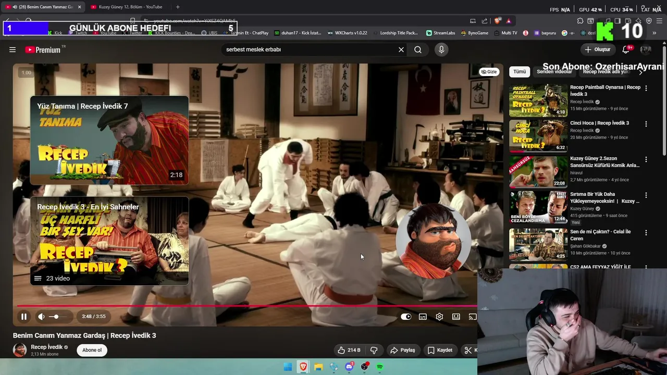Subscribe using the Abone ol button
This screenshot has height=375, width=667.
(x=92, y=350)
